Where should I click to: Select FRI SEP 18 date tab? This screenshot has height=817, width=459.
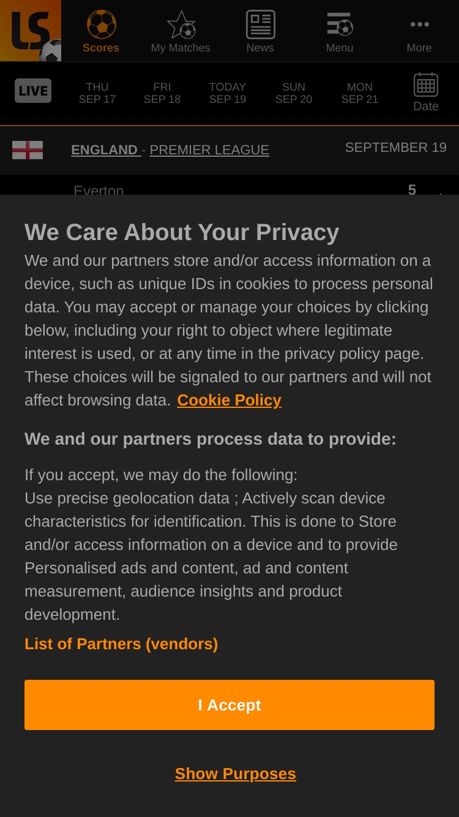pyautogui.click(x=162, y=93)
